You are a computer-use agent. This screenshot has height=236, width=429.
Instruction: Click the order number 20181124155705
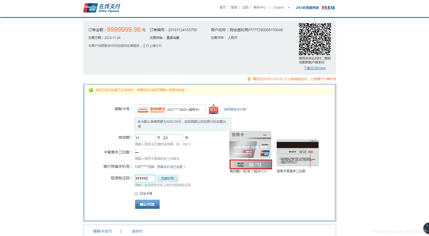[183, 30]
